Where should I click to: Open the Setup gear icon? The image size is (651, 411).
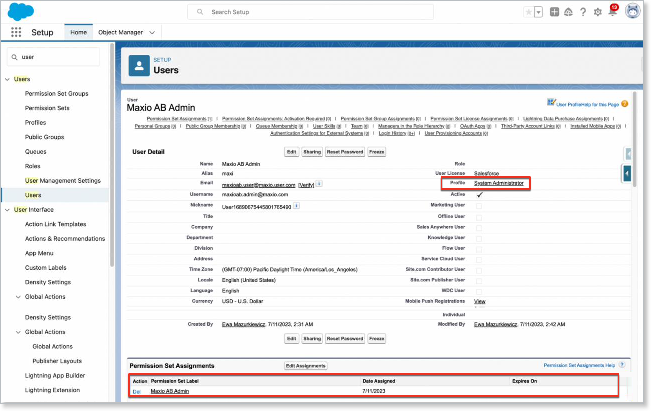pos(597,12)
